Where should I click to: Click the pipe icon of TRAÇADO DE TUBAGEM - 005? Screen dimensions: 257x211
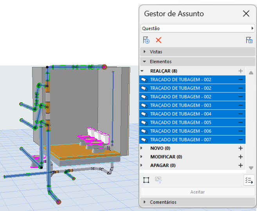pyautogui.click(x=144, y=123)
